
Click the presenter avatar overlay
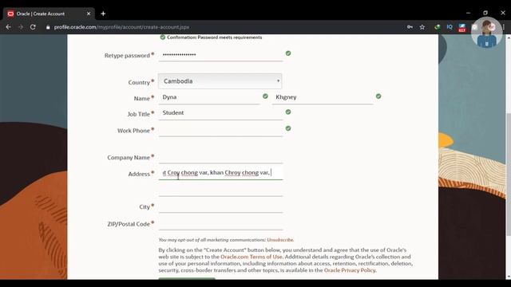tap(486, 33)
